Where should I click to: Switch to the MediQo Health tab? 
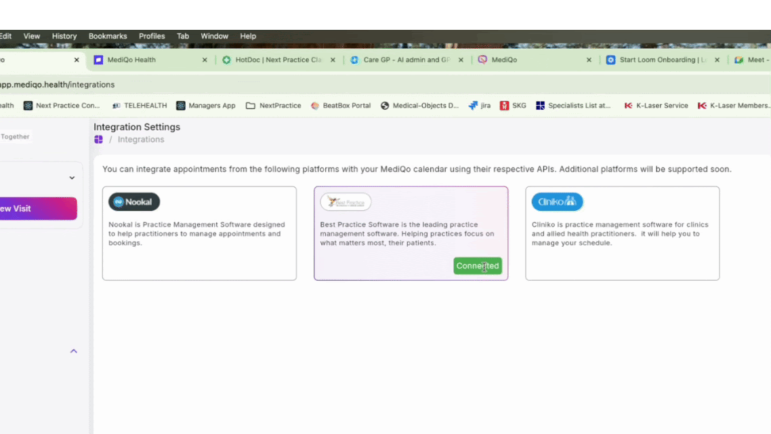[150, 60]
